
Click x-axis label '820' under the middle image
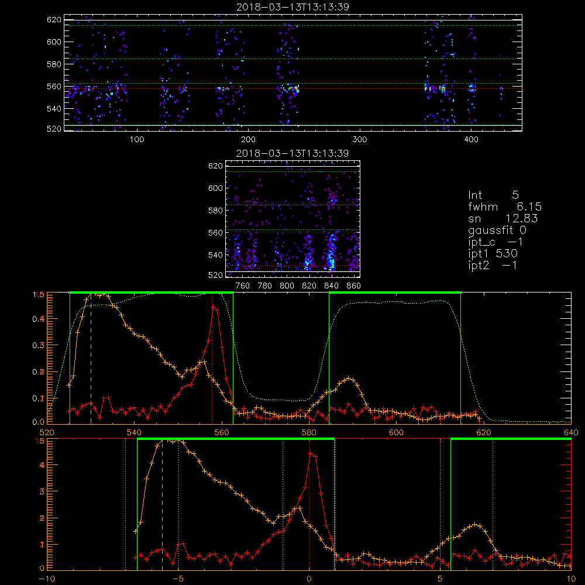click(309, 286)
